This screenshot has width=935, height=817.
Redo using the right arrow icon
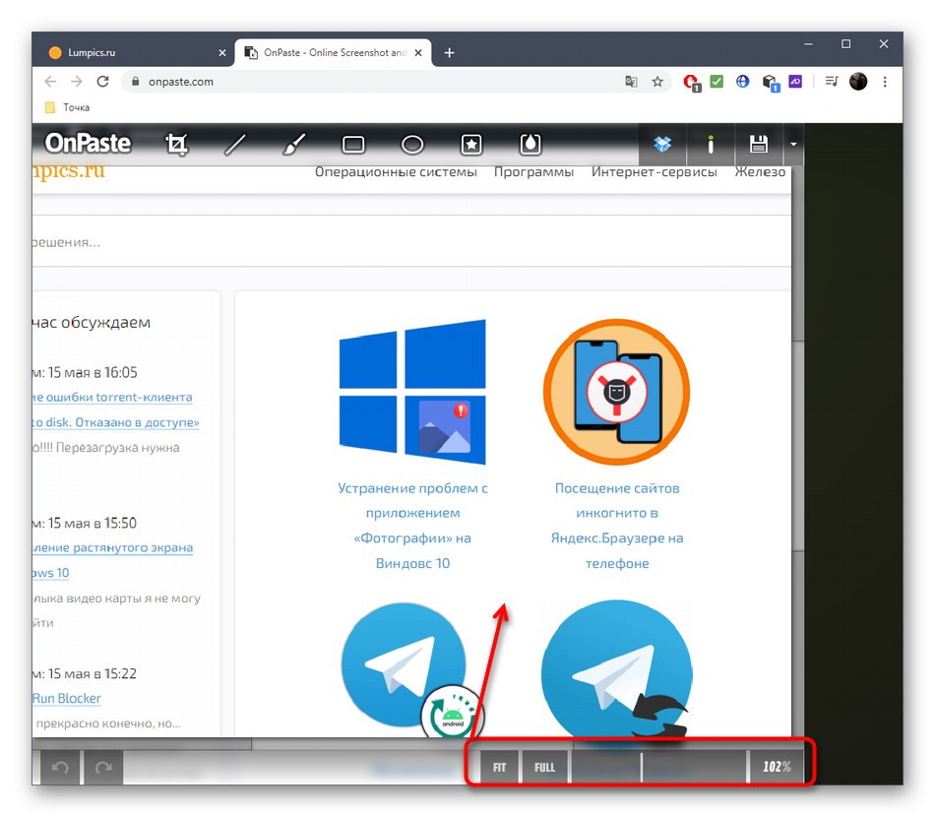click(x=103, y=767)
